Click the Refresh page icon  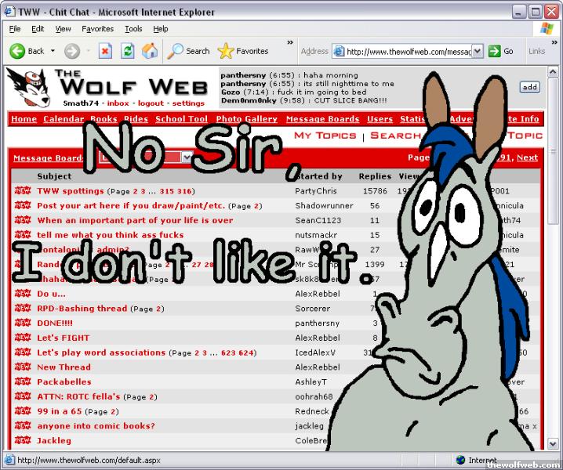tap(127, 51)
